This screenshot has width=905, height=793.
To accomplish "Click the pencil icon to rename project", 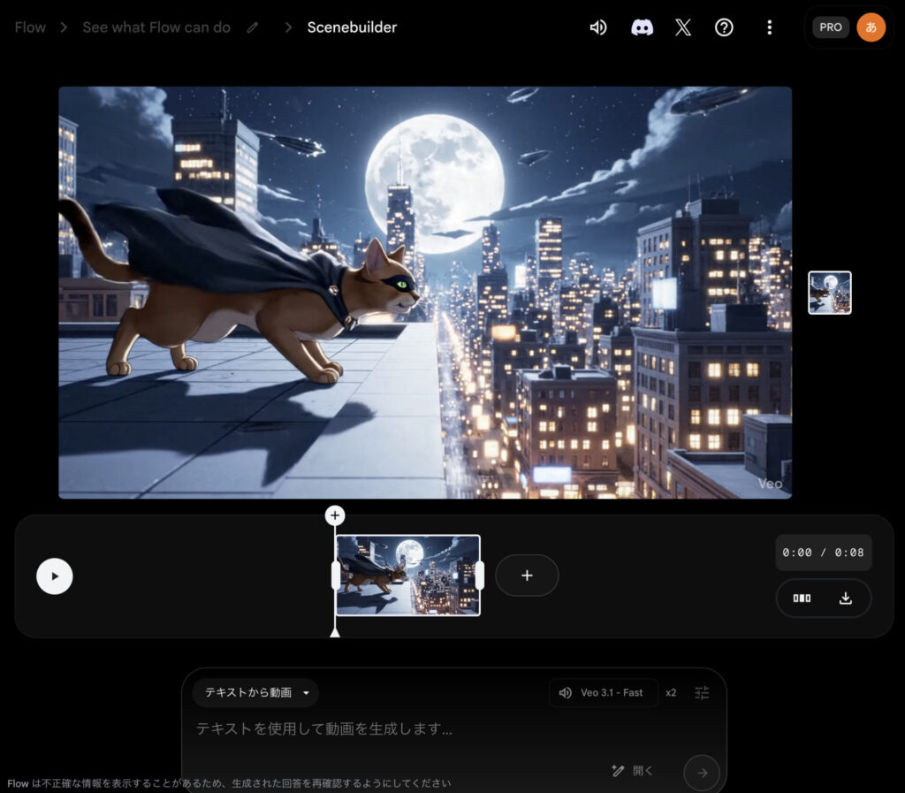I will (x=253, y=27).
